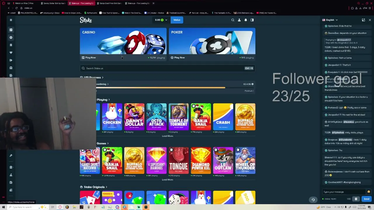Click the browser reload button
Viewport: 374px width, 210px height.
coord(16,8)
